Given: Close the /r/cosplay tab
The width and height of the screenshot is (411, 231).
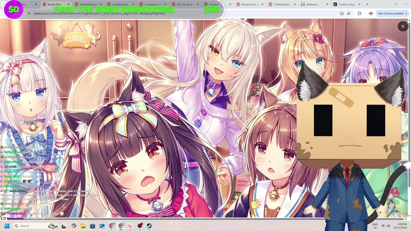Looking at the screenshot, I should [165, 4].
